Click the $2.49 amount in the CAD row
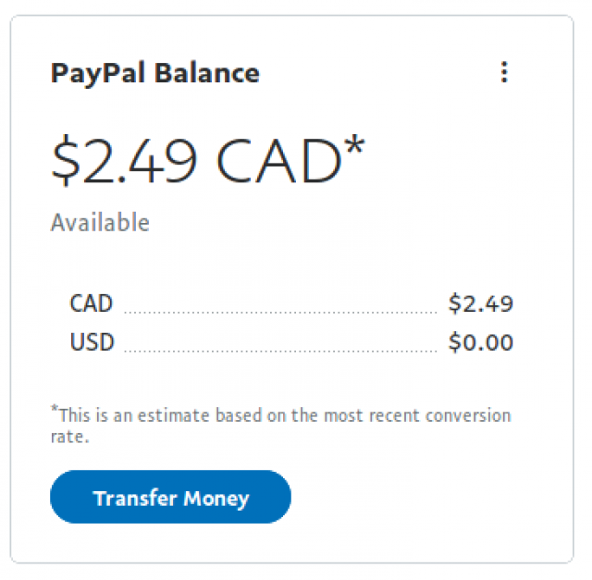Screen dimensions: 592x580 tap(480, 303)
